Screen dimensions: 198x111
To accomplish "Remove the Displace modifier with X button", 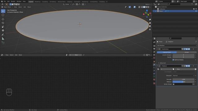I will (x=193, y=66).
